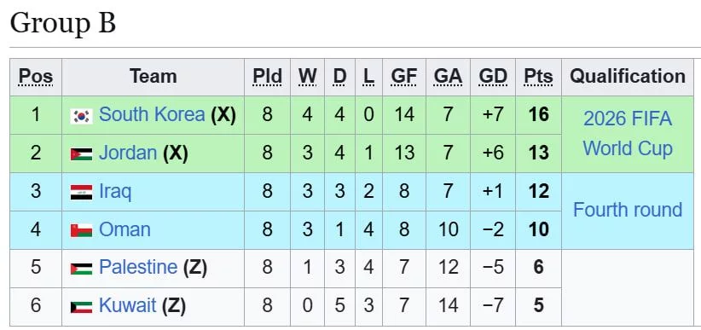Screen dimensions: 701x330
Task: Click the Pts column header abbreviation
Action: click(538, 77)
